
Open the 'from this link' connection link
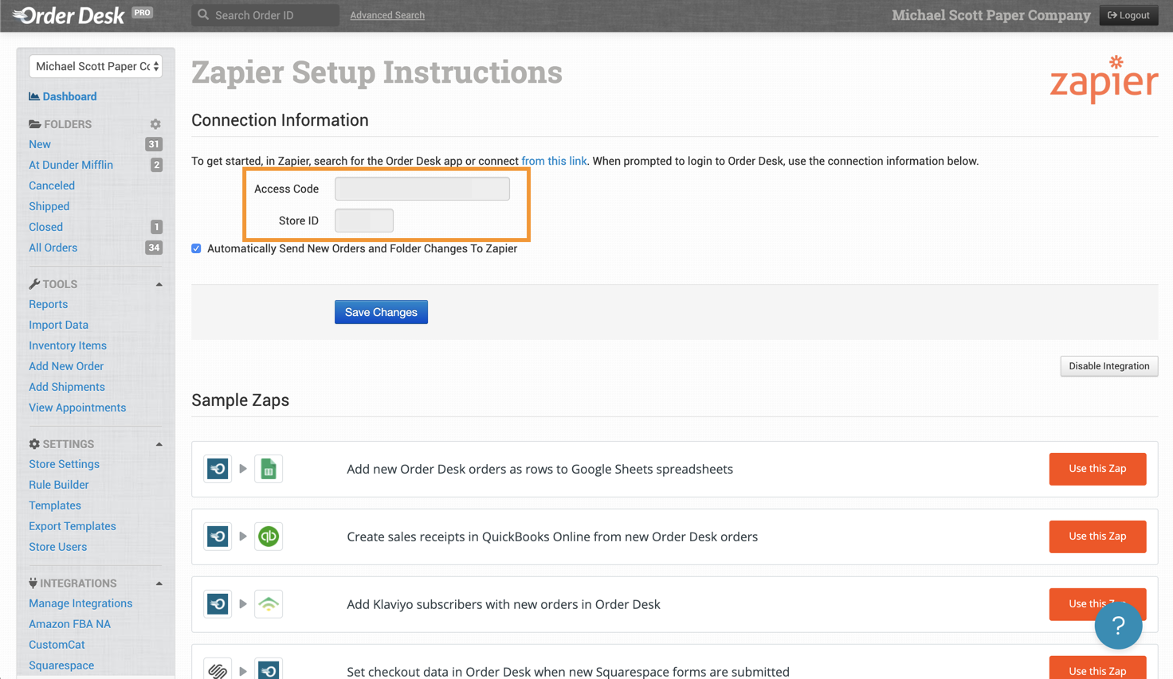click(x=554, y=161)
